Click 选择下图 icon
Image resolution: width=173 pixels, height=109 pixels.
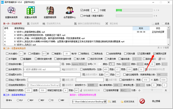[x=107, y=80]
